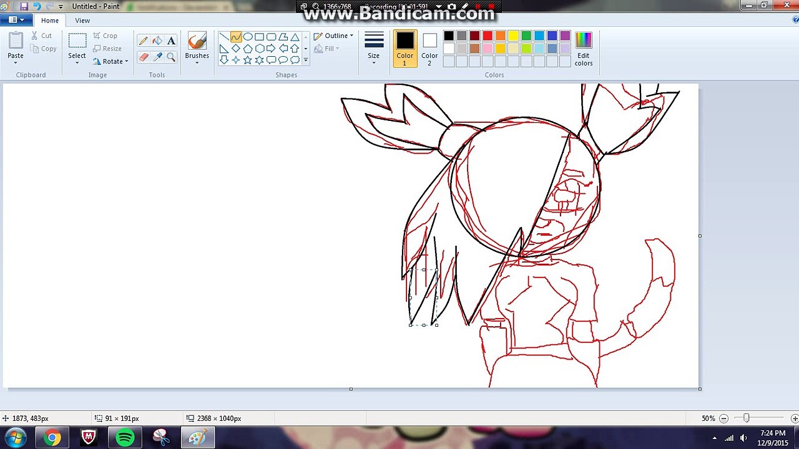Switch to the Home ribbon tab
The height and width of the screenshot is (449, 799).
pyautogui.click(x=50, y=20)
